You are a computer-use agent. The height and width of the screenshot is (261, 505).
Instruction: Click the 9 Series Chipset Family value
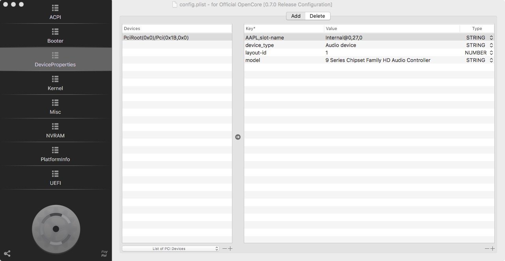(x=392, y=60)
